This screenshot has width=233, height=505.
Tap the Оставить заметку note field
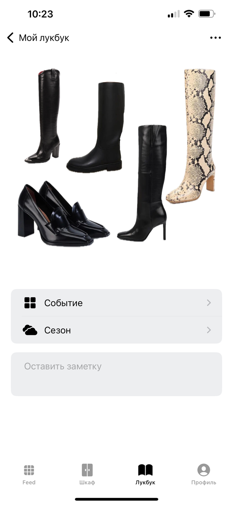tap(116, 374)
